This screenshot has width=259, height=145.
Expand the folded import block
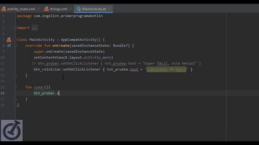(15, 28)
